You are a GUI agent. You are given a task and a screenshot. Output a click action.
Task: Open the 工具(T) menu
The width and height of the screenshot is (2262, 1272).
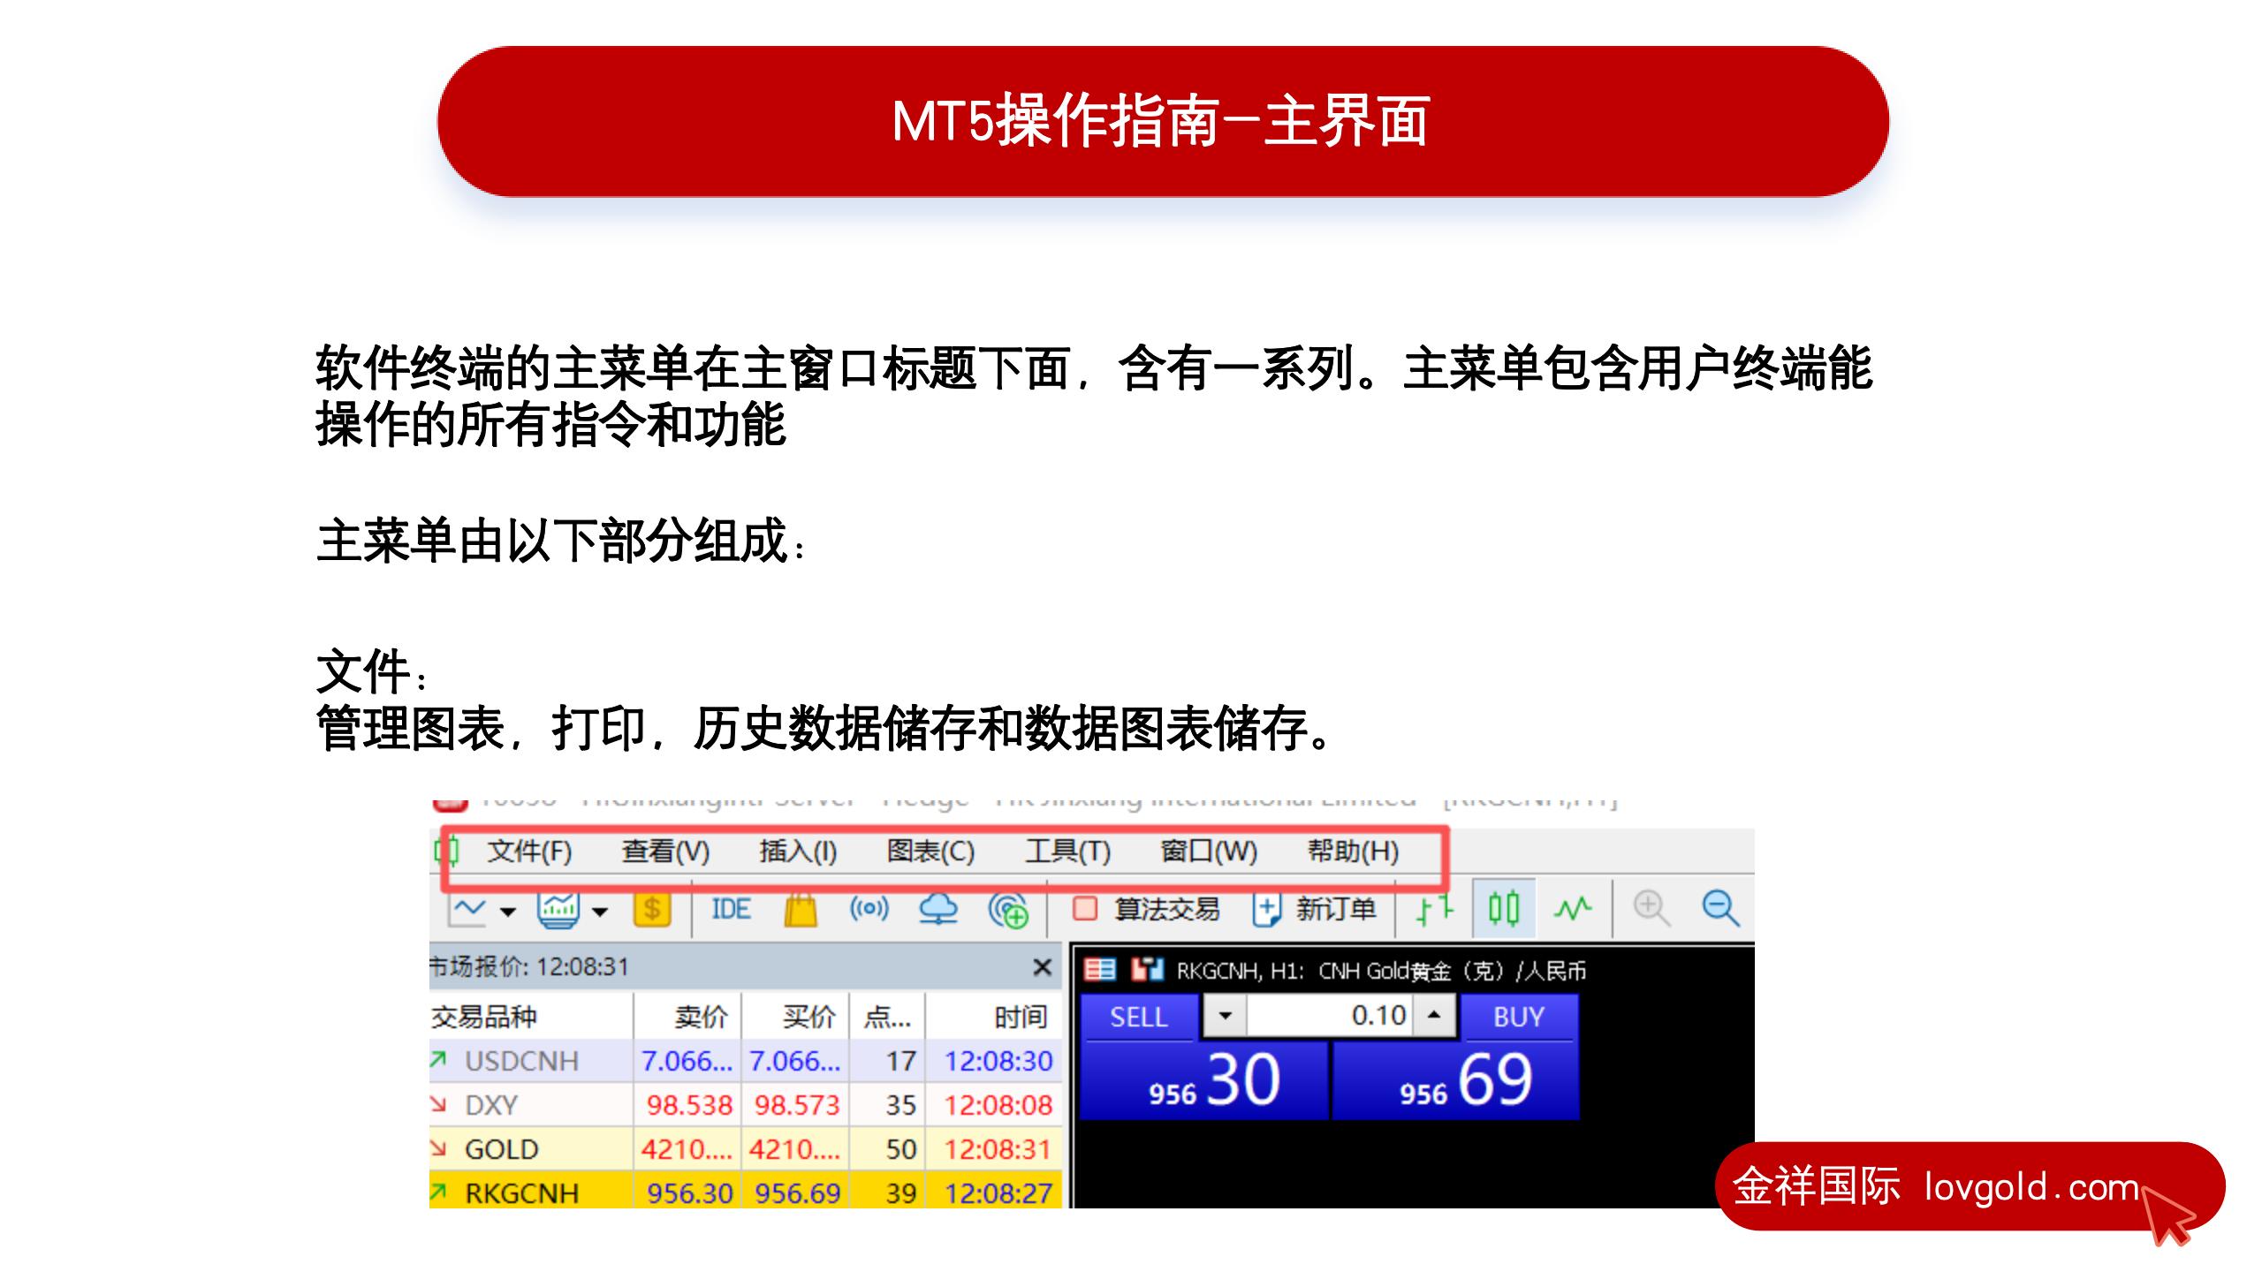[x=1067, y=852]
